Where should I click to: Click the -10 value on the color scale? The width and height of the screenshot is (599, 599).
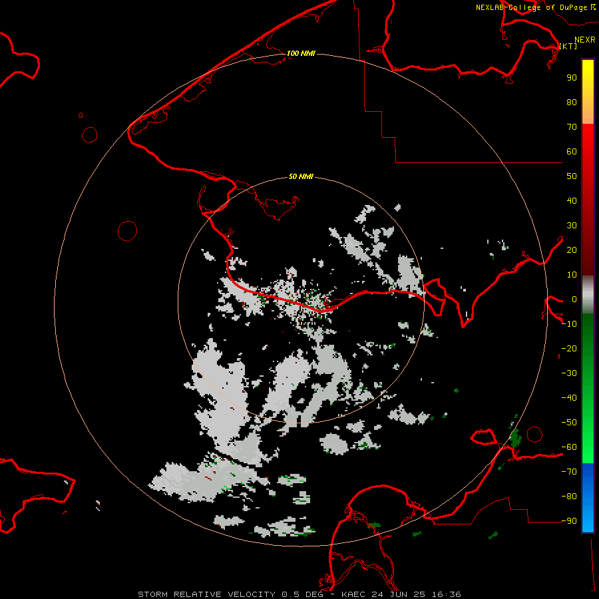pos(569,324)
